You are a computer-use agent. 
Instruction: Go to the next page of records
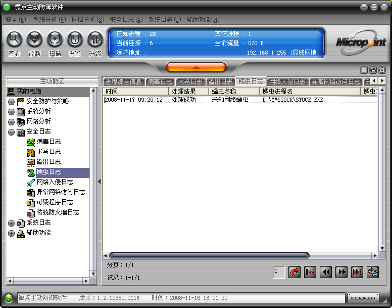(341, 272)
